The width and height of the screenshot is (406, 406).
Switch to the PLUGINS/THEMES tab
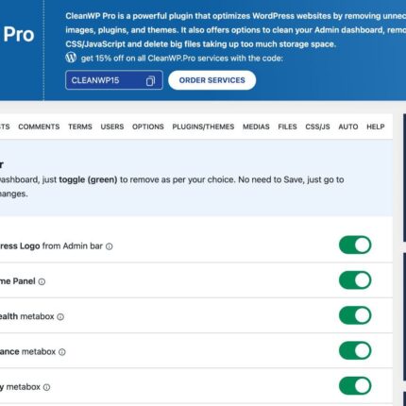(203, 127)
